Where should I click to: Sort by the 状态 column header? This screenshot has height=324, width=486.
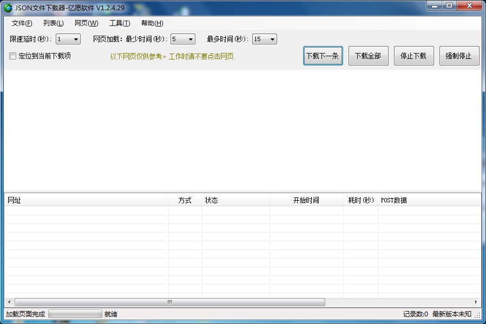(x=235, y=200)
